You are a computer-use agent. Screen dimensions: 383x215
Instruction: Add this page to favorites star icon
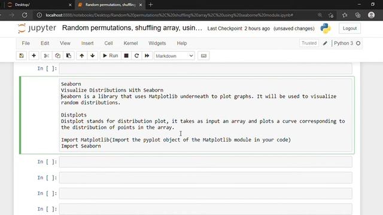coord(331,15)
